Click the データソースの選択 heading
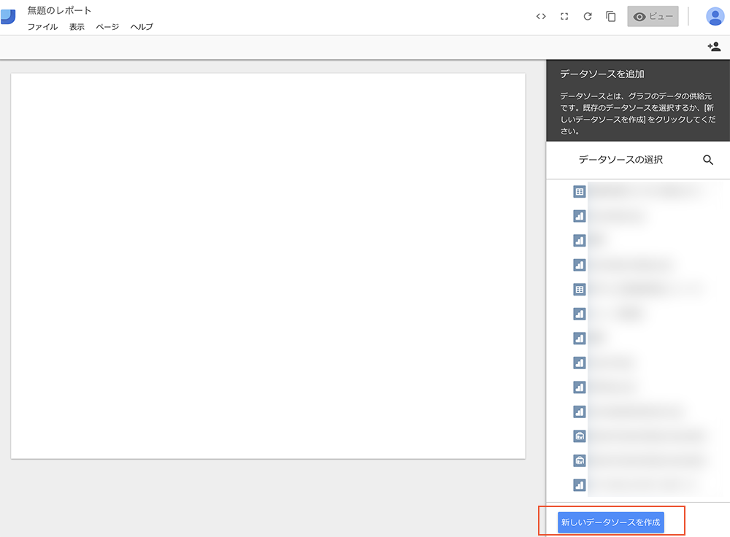 tap(620, 160)
